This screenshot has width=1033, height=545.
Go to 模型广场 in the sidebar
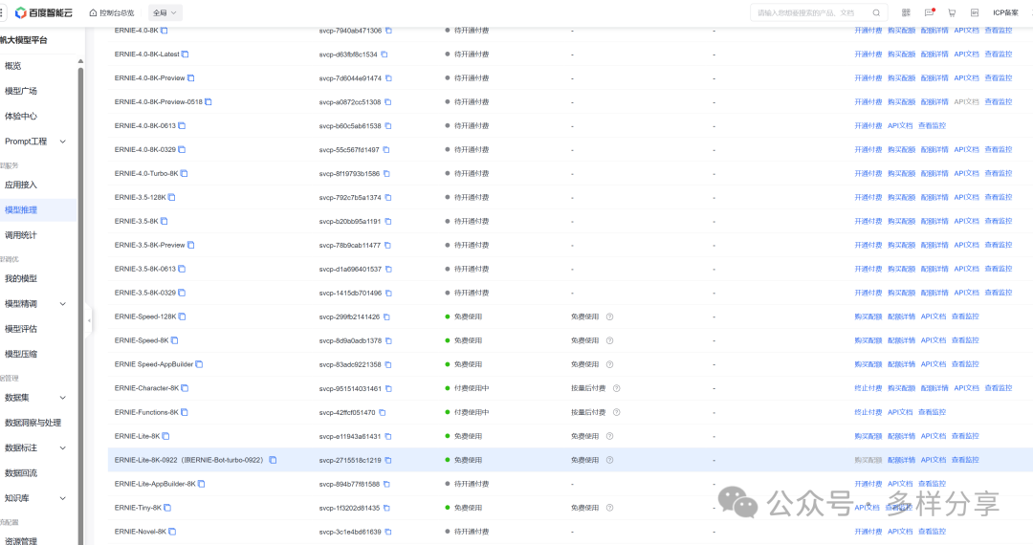21,91
